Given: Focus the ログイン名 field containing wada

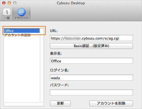Looking at the screenshot, I should pos(91,78).
